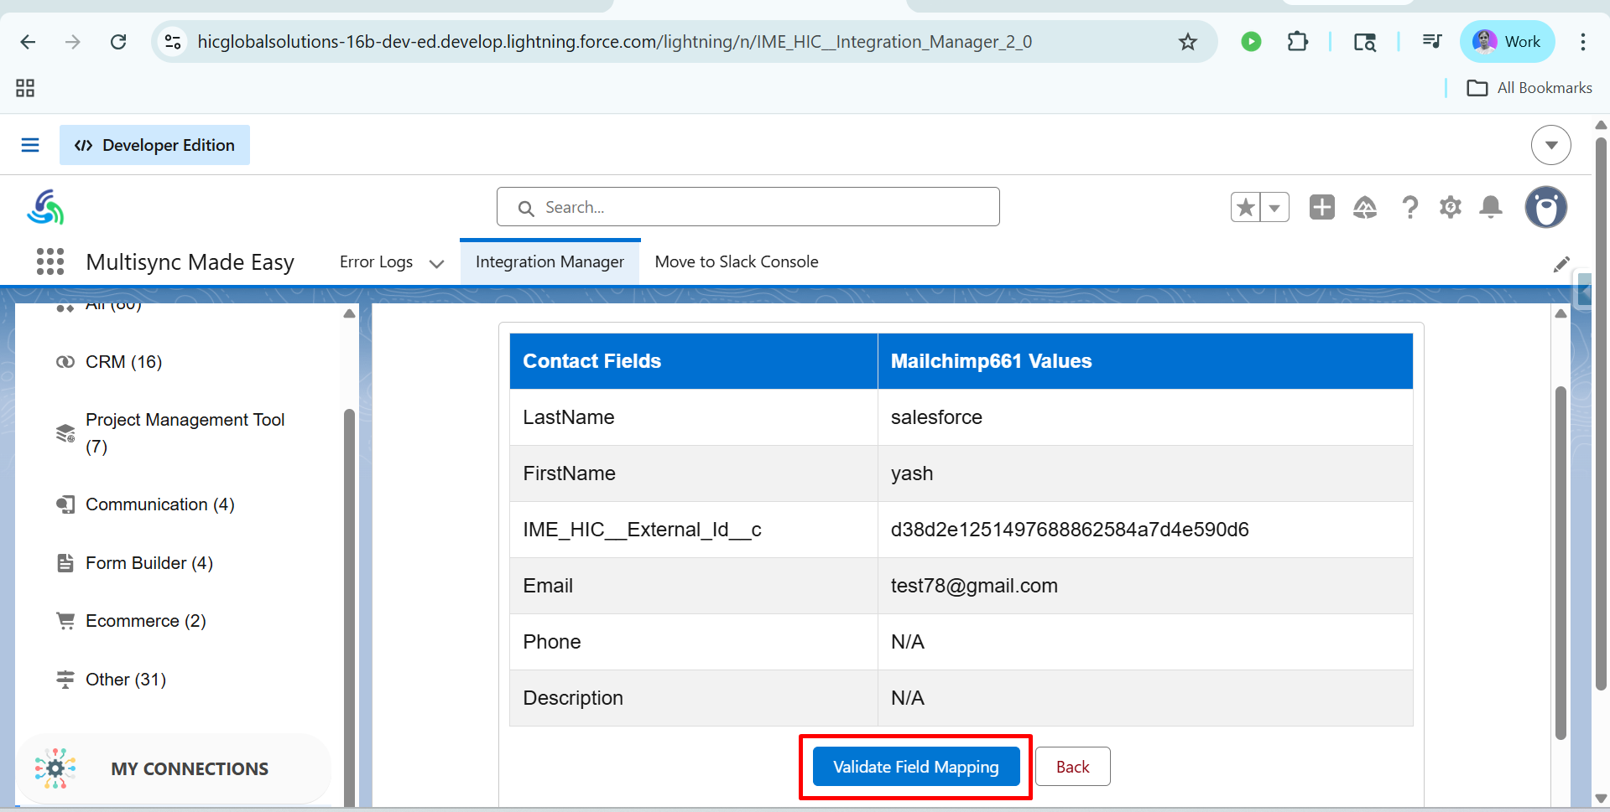Go back to previous browser page

click(x=28, y=42)
